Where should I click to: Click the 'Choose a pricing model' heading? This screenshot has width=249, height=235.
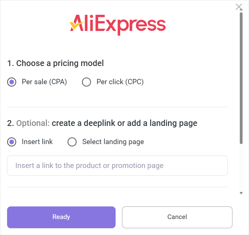point(60,63)
